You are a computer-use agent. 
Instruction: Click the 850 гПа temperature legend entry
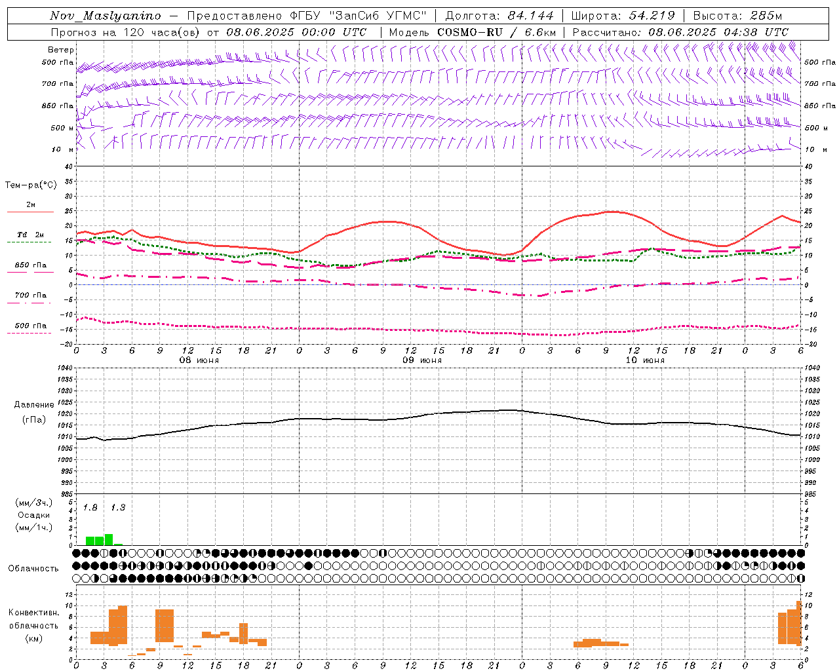pyautogui.click(x=31, y=265)
